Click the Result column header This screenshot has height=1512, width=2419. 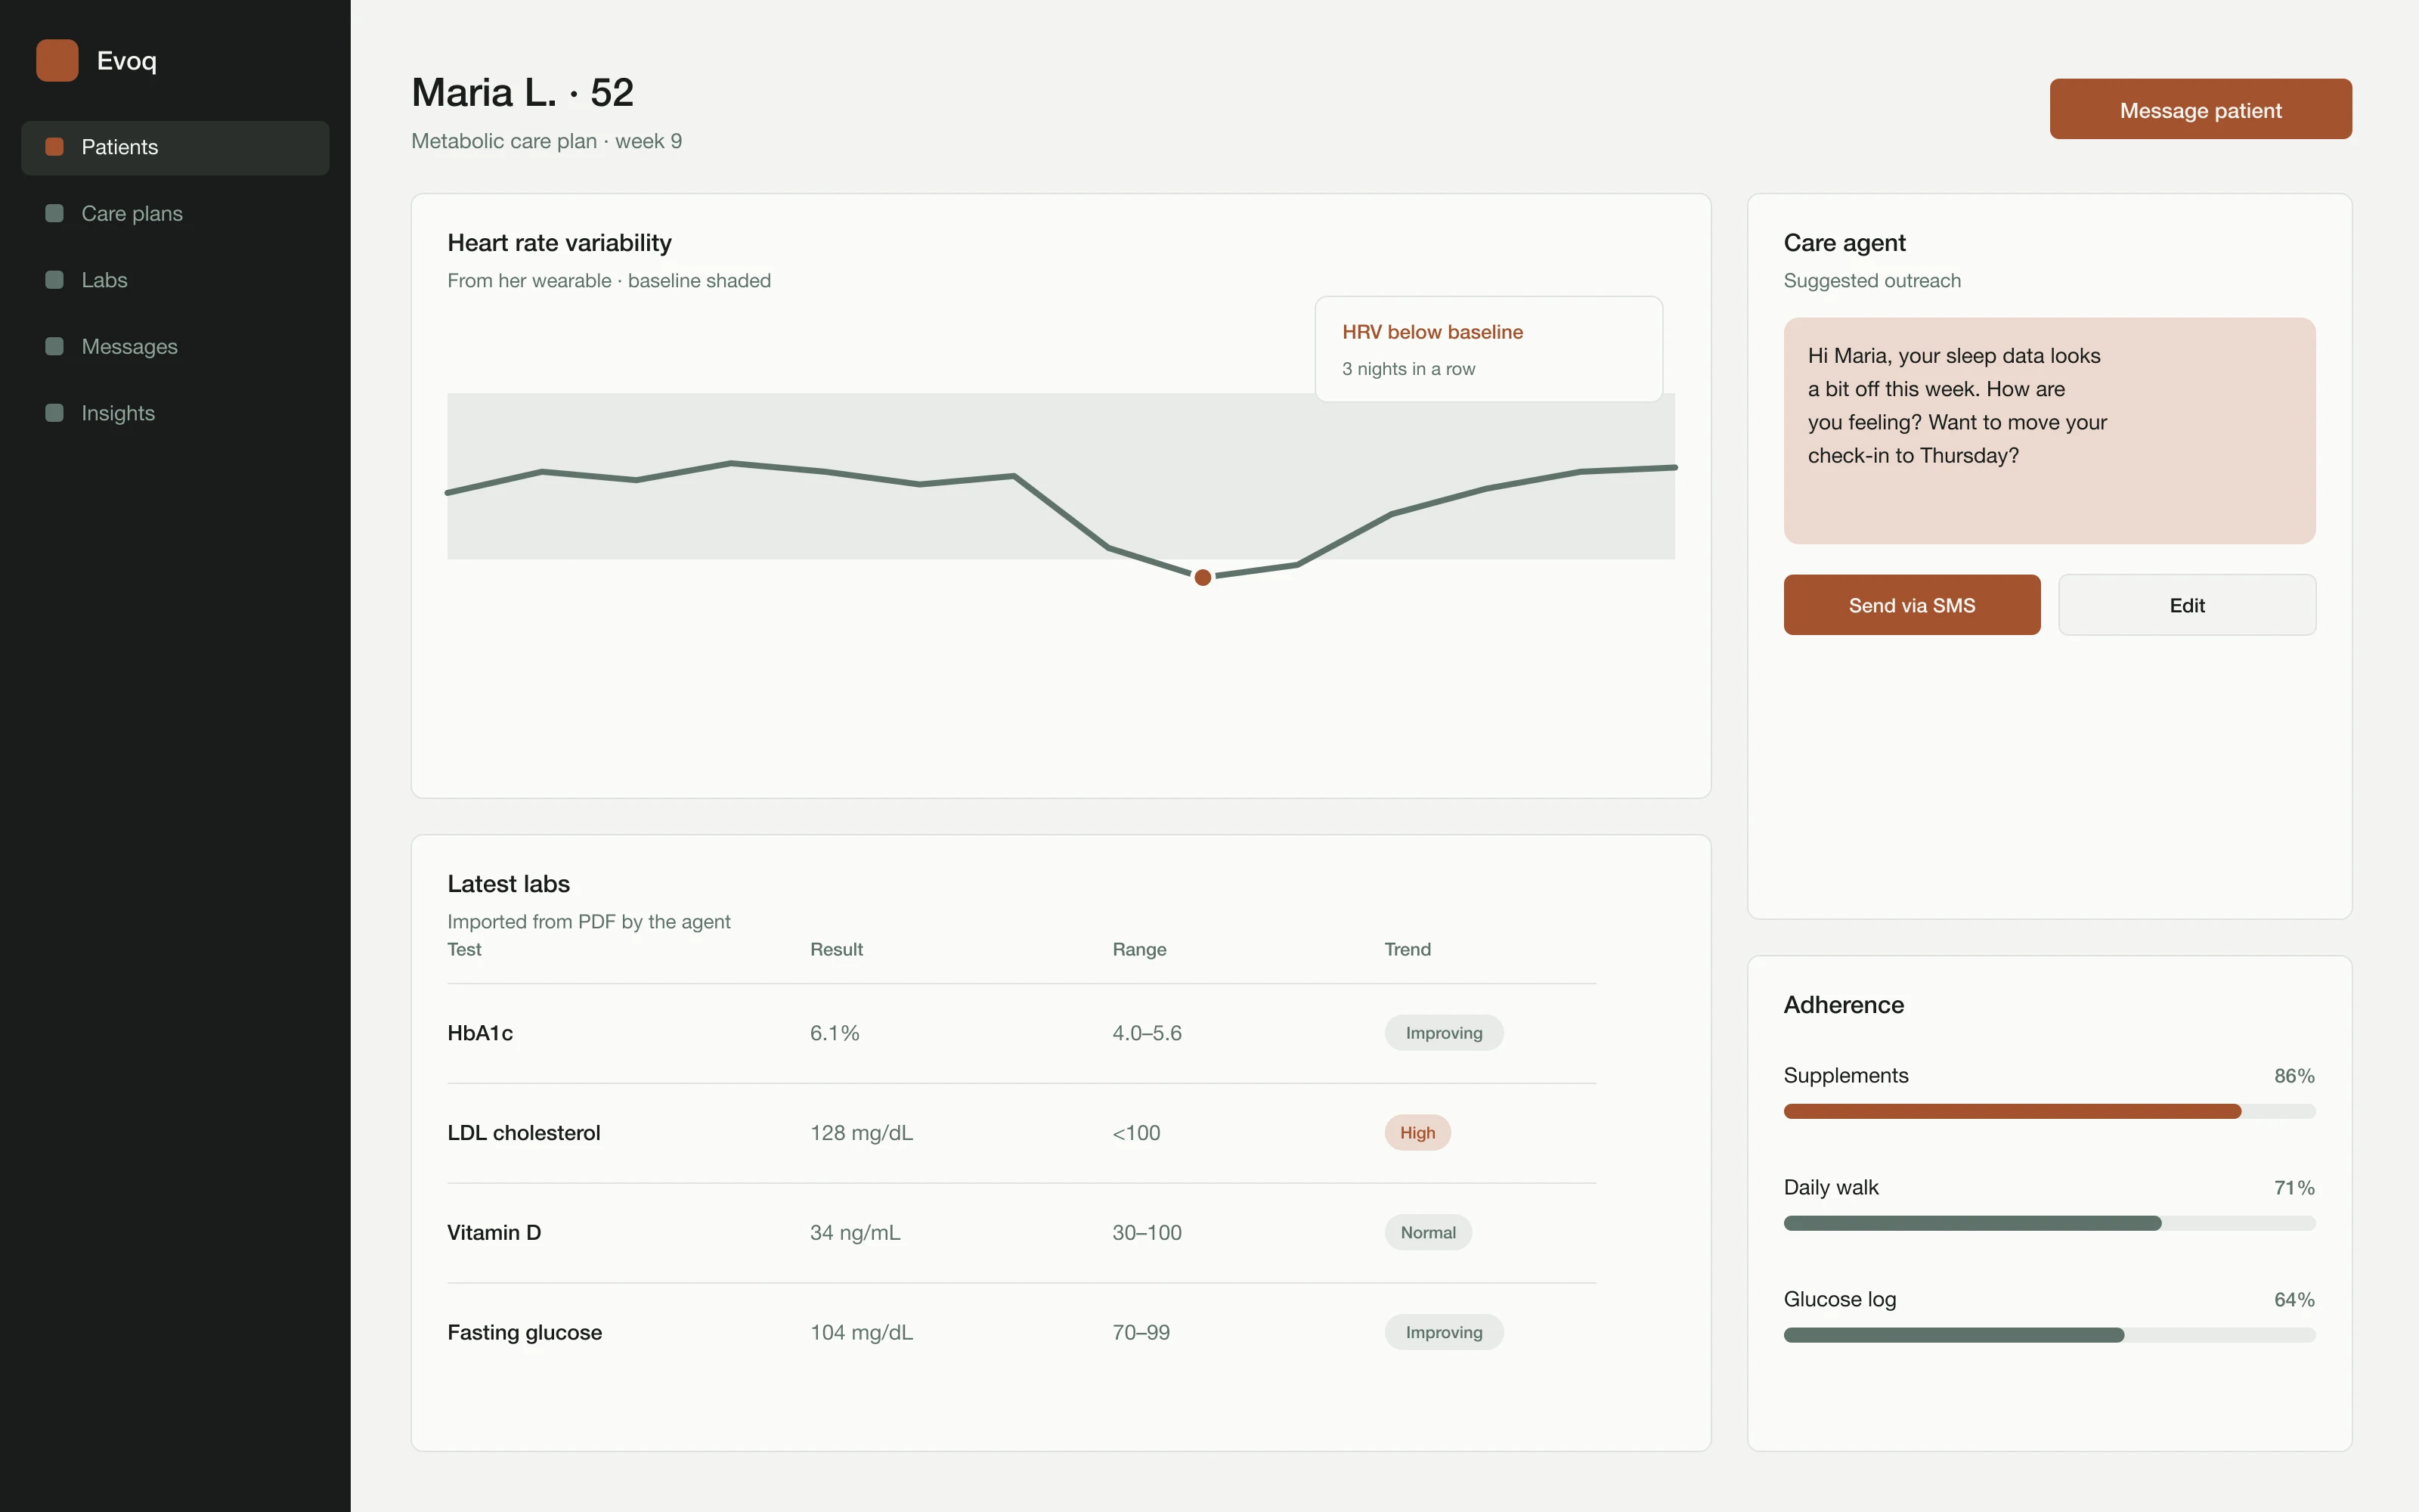coord(837,949)
